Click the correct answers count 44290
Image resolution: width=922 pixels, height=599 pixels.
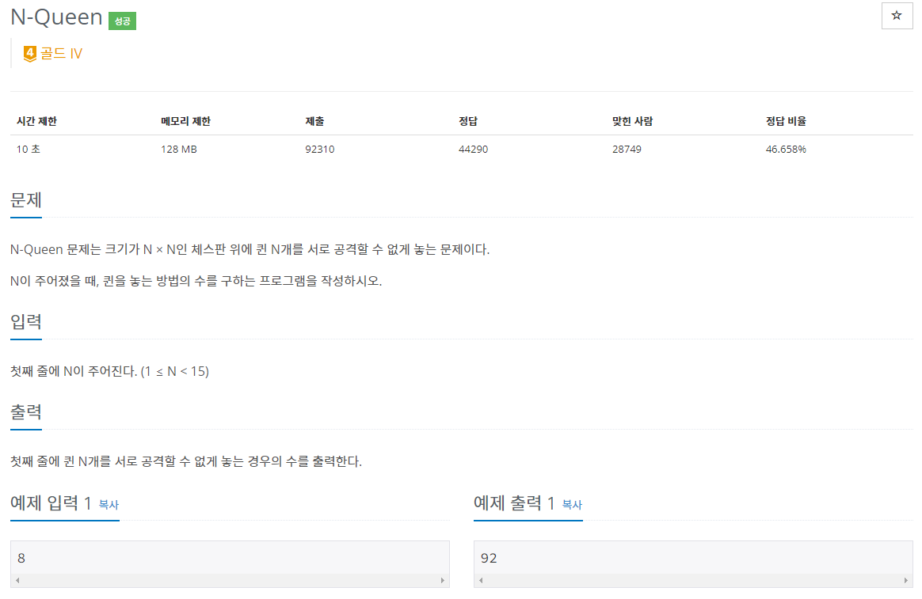(x=474, y=150)
